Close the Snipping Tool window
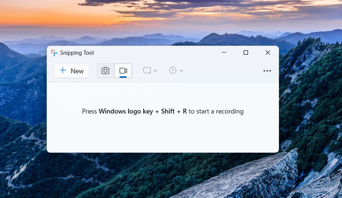342x198 pixels. coord(268,53)
